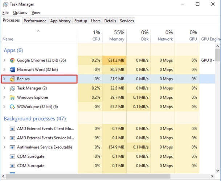
Task: Expand the Task Manager (2) process group
Action: 4,88
